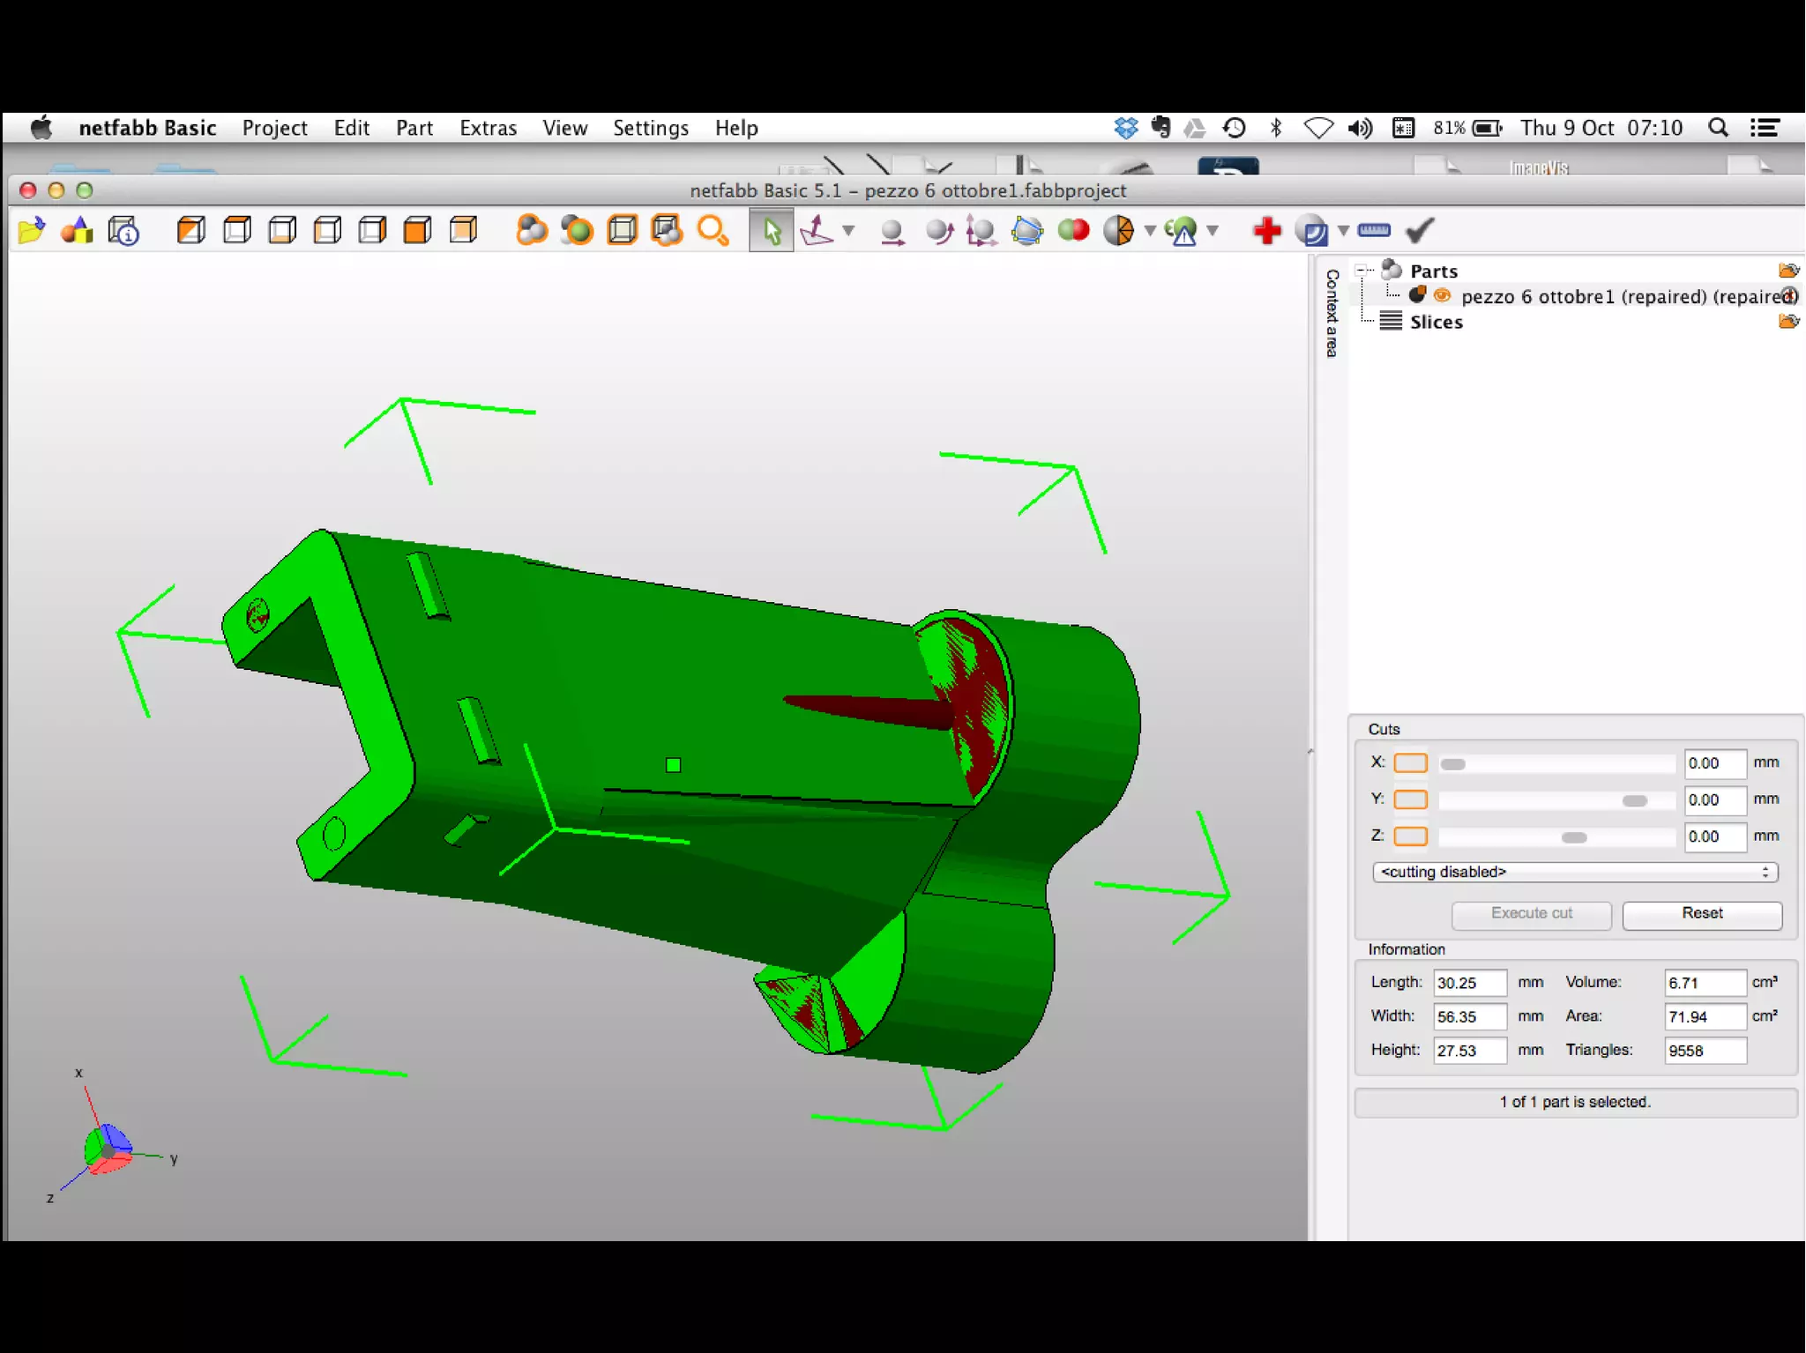The height and width of the screenshot is (1353, 1806).
Task: Select the view cube with the orange bottom face
Action: [x=282, y=231]
